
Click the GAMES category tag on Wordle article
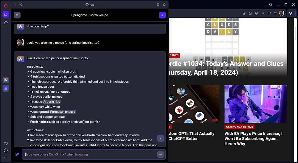(174, 55)
